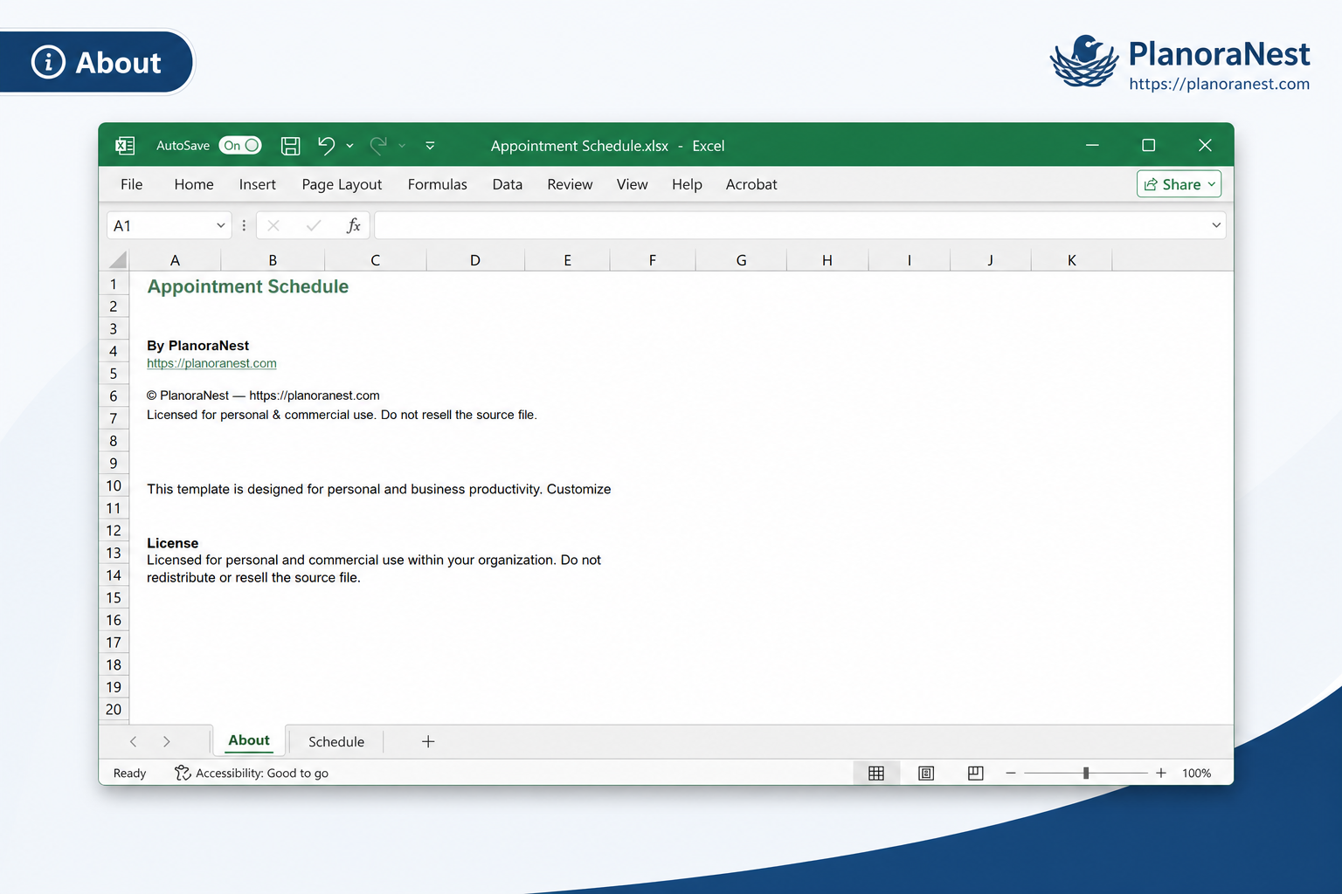Click the Appointment Schedule title cell
Screen dimensions: 1342x894
coord(248,286)
